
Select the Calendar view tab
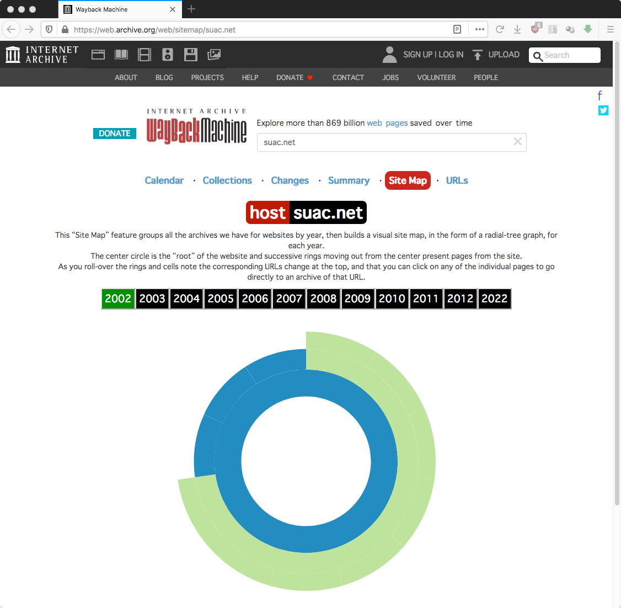tap(164, 180)
